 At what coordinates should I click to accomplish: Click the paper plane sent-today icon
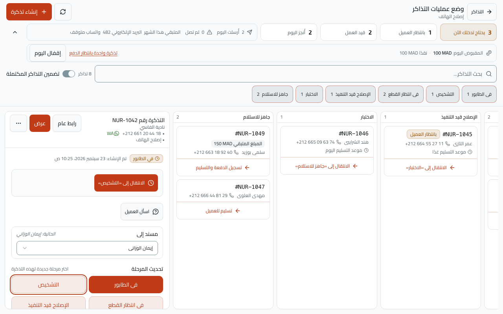click(250, 32)
